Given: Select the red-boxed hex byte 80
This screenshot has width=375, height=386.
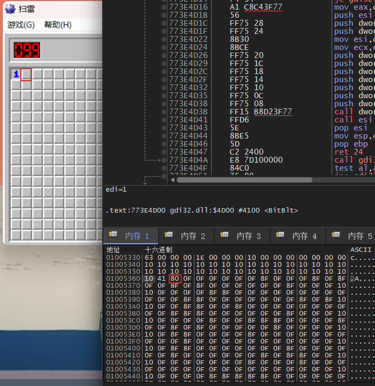Looking at the screenshot, I should tap(175, 279).
